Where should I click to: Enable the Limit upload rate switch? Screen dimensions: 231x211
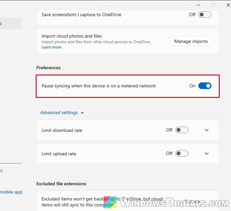click(x=181, y=153)
